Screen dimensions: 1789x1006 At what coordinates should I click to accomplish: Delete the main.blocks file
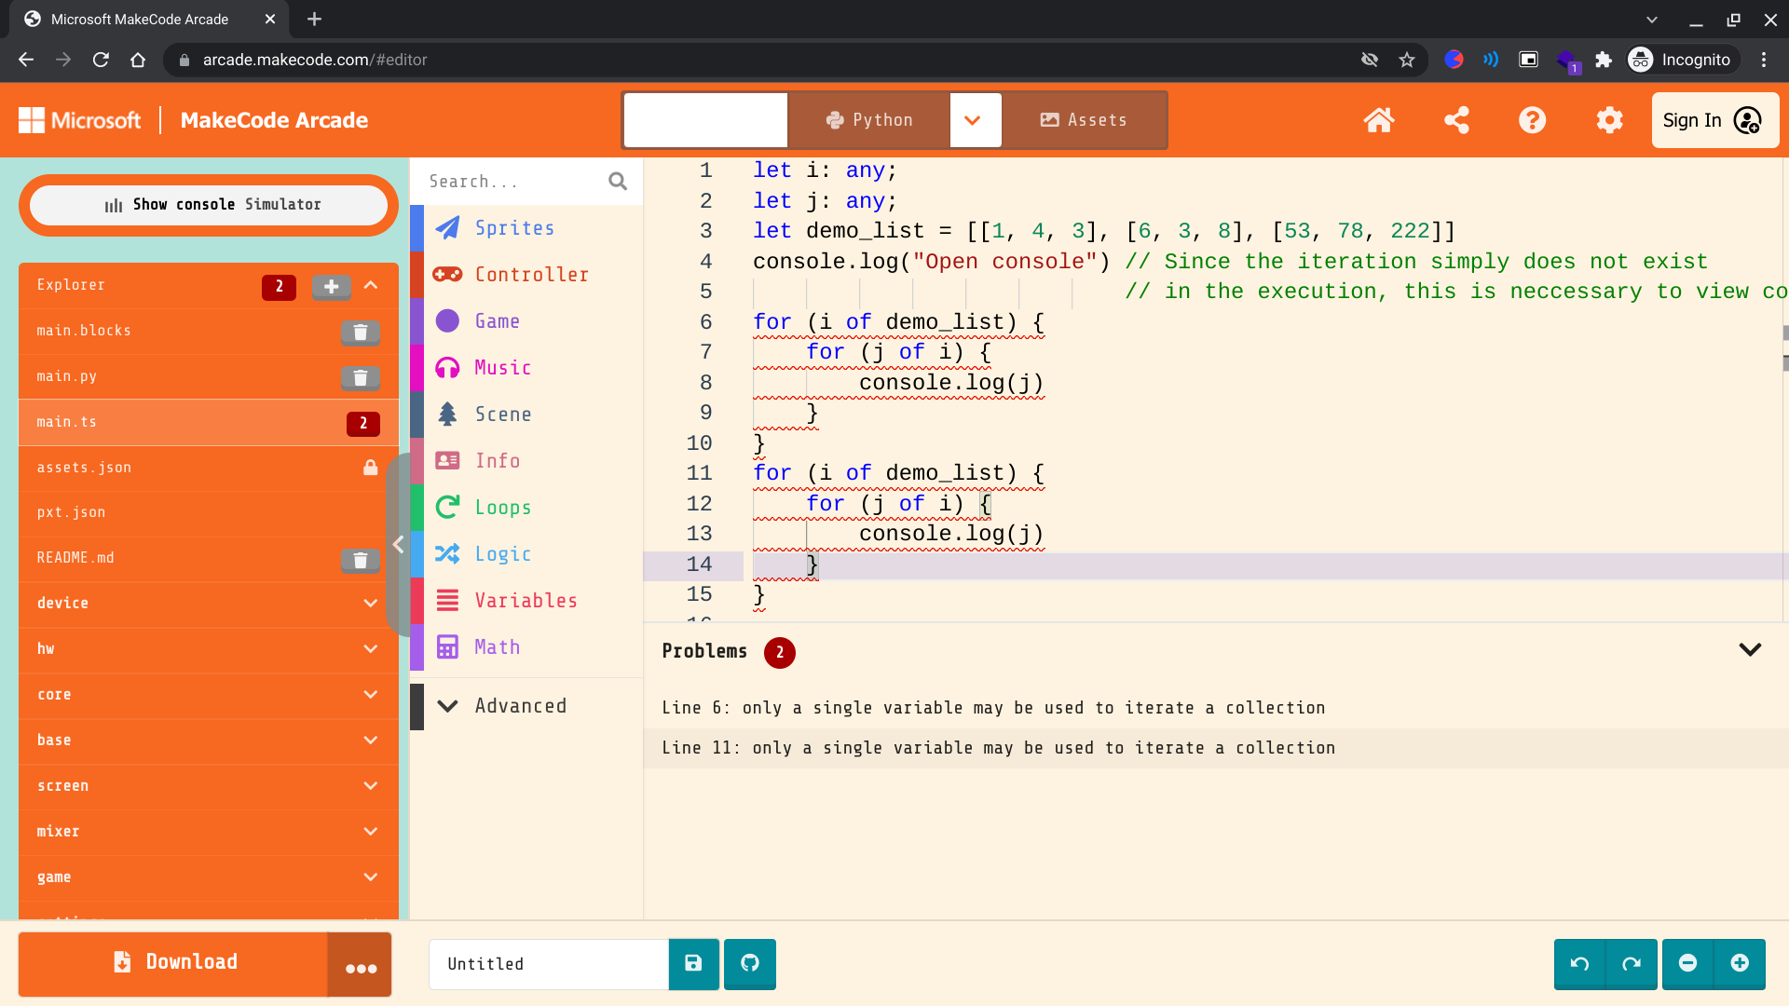360,332
